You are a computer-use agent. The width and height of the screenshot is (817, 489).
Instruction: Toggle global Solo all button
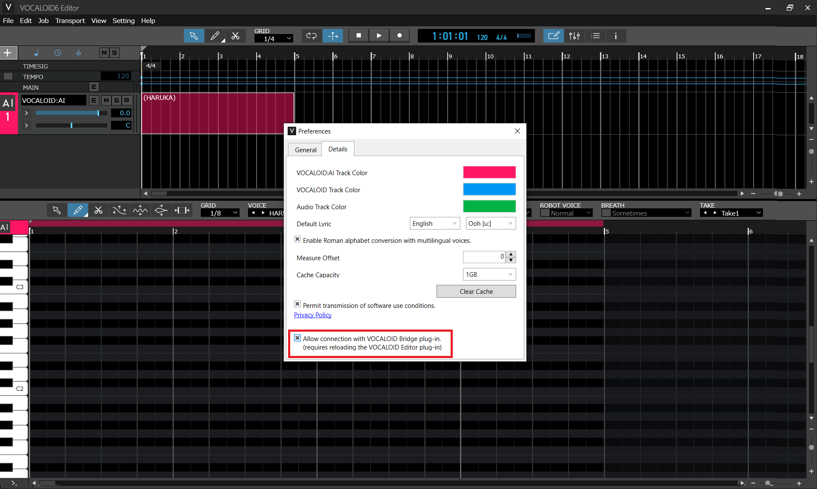114,53
